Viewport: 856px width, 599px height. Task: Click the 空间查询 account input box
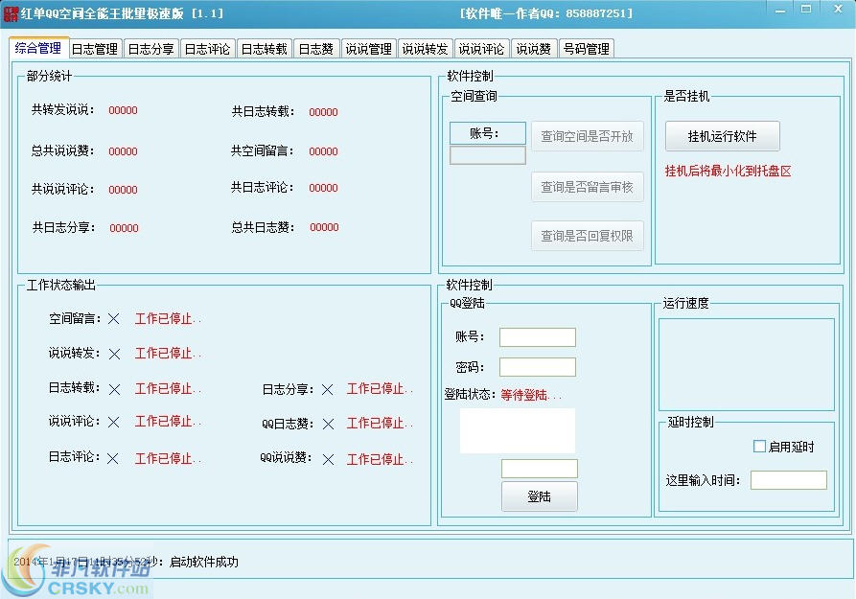pyautogui.click(x=488, y=155)
